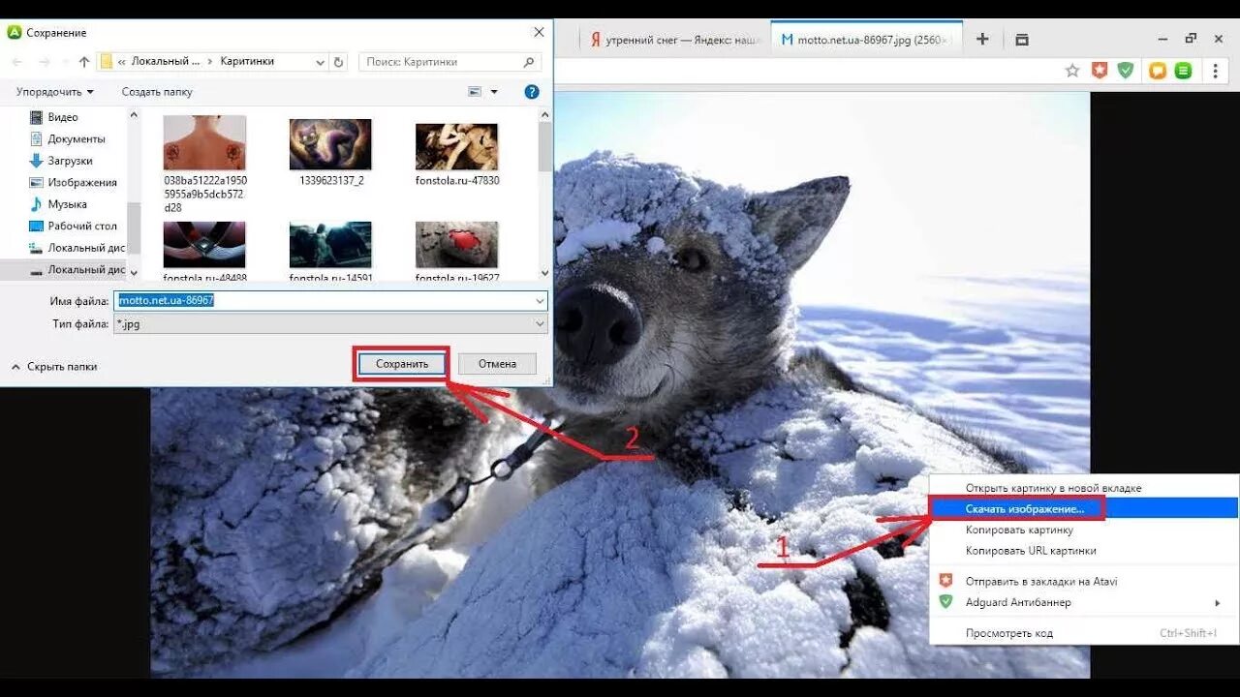Click the Сохранить button
The image size is (1240, 697).
coord(402,364)
